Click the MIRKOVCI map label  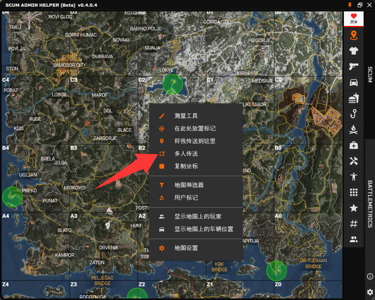(x=75, y=188)
